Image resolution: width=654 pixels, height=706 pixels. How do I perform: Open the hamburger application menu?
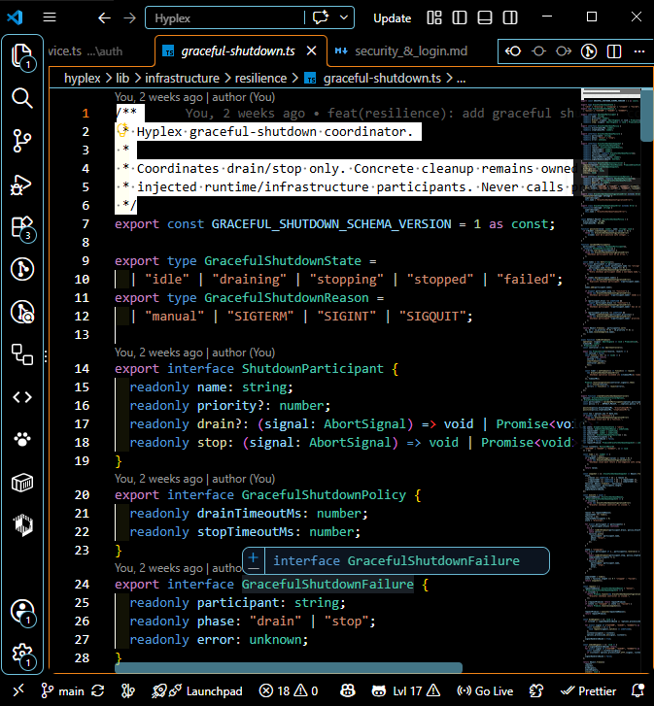(50, 17)
